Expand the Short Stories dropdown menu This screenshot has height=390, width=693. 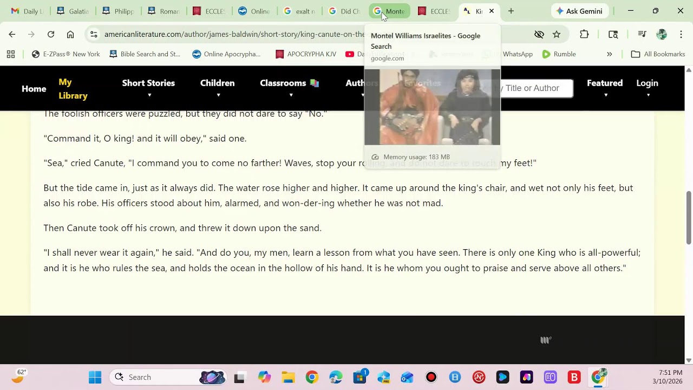click(x=148, y=88)
